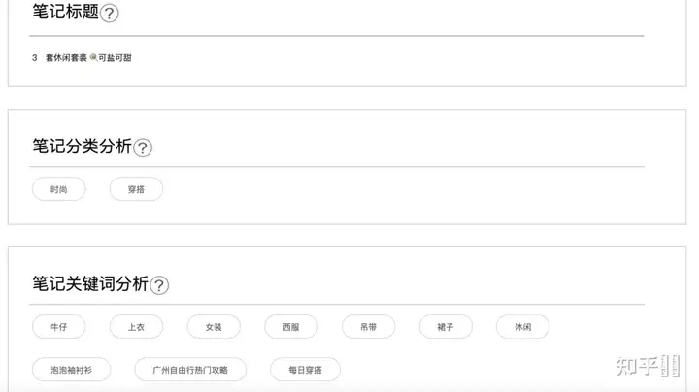Click the 笔记关键词分析 section heading
This screenshot has width=699, height=392.
pos(90,283)
